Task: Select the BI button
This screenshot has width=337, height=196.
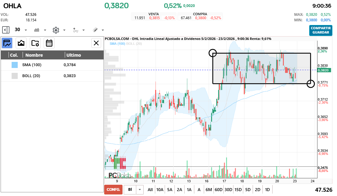Action: [130, 190]
